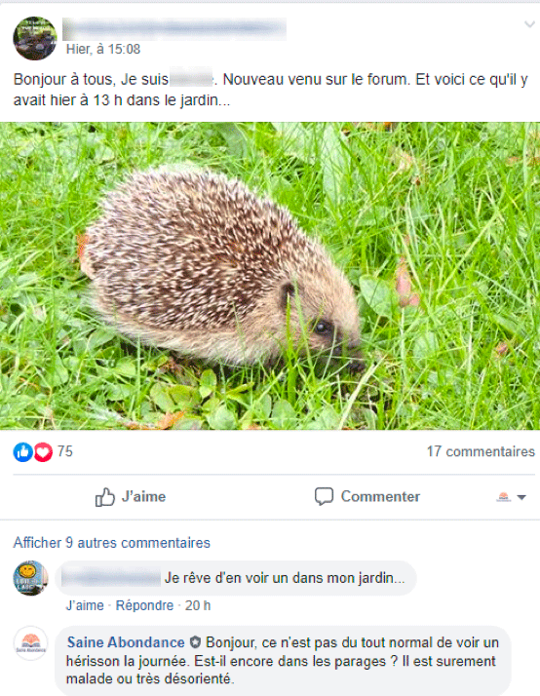Click the speech bubble comment icon
Screen dimensions: 540x696
(x=324, y=497)
